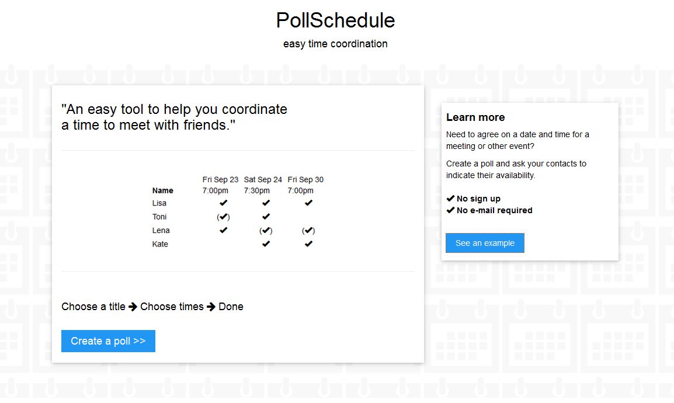674x403 pixels.
Task: Click the PollSchedule title heading
Action: [335, 20]
